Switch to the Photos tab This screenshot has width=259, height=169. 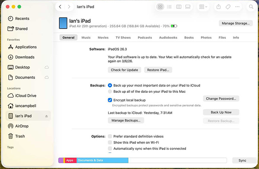(x=206, y=37)
